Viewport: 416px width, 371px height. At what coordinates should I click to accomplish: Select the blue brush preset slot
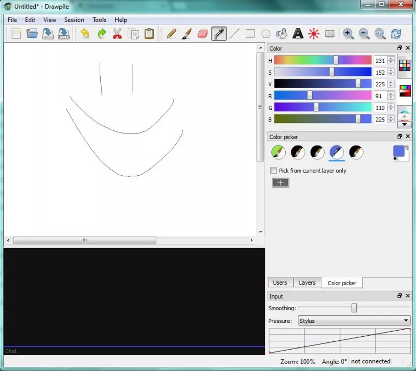coord(337,152)
